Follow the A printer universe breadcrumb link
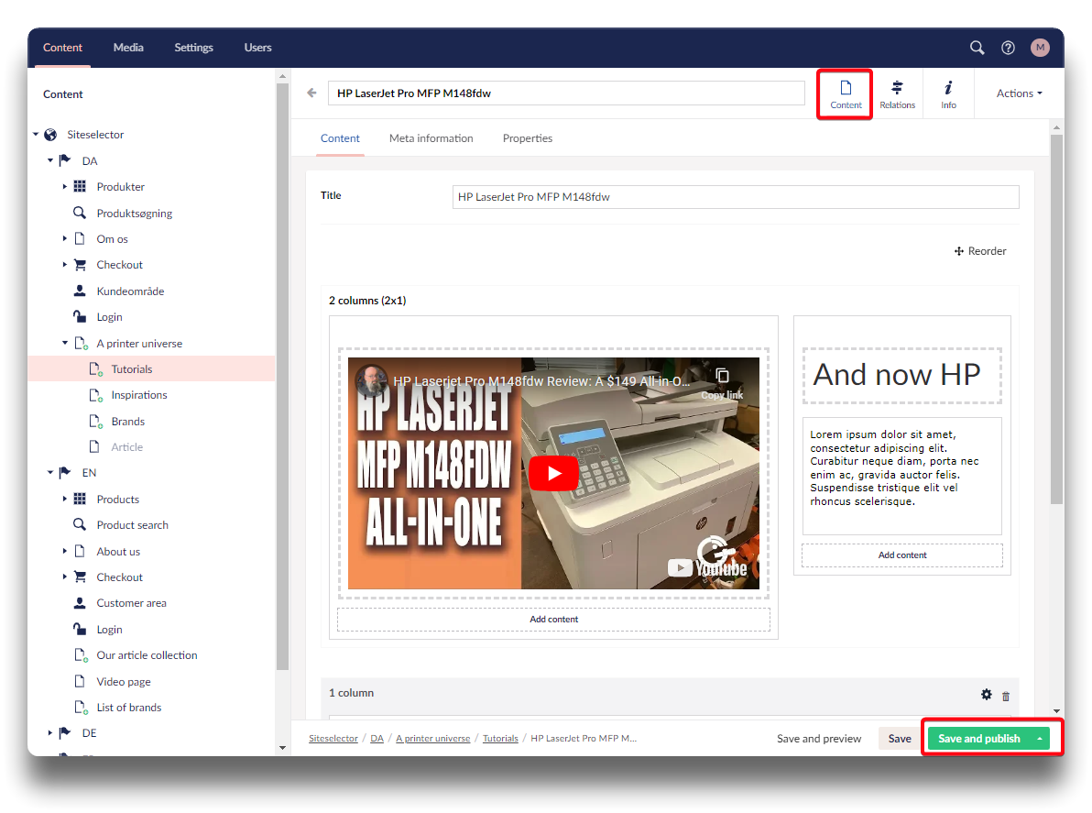This screenshot has width=1092, height=813. (433, 739)
